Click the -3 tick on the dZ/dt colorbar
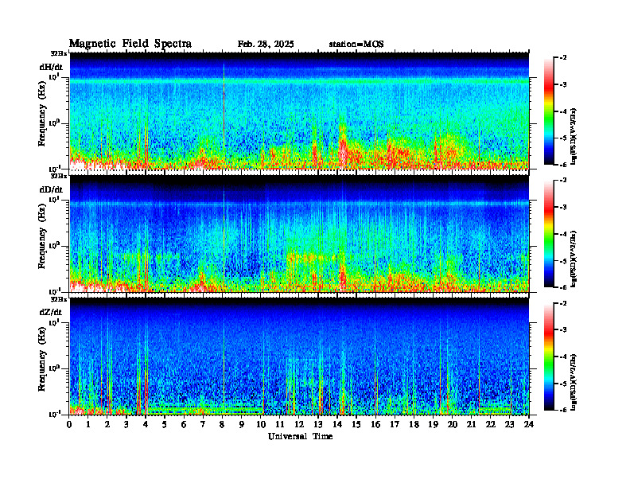Viewport: 630px width, 487px height. [x=563, y=330]
